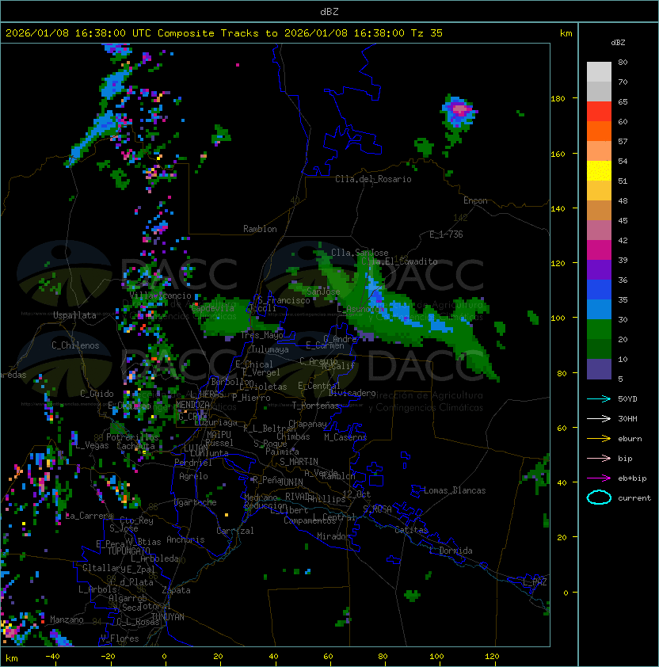Screen dimensions: 659x667
Task: Select the C_Guido place label
Action: [x=97, y=394]
